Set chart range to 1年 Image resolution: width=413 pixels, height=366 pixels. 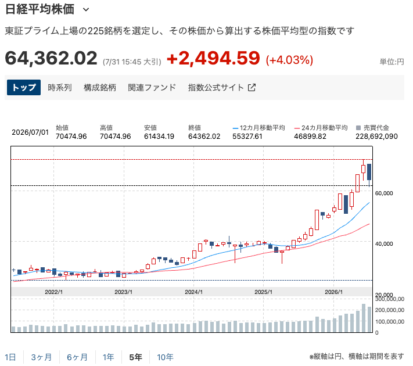click(108, 357)
